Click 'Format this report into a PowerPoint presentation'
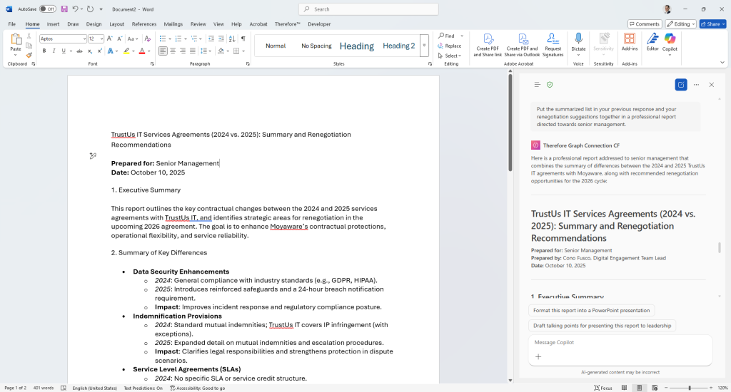The image size is (731, 392). tap(591, 311)
